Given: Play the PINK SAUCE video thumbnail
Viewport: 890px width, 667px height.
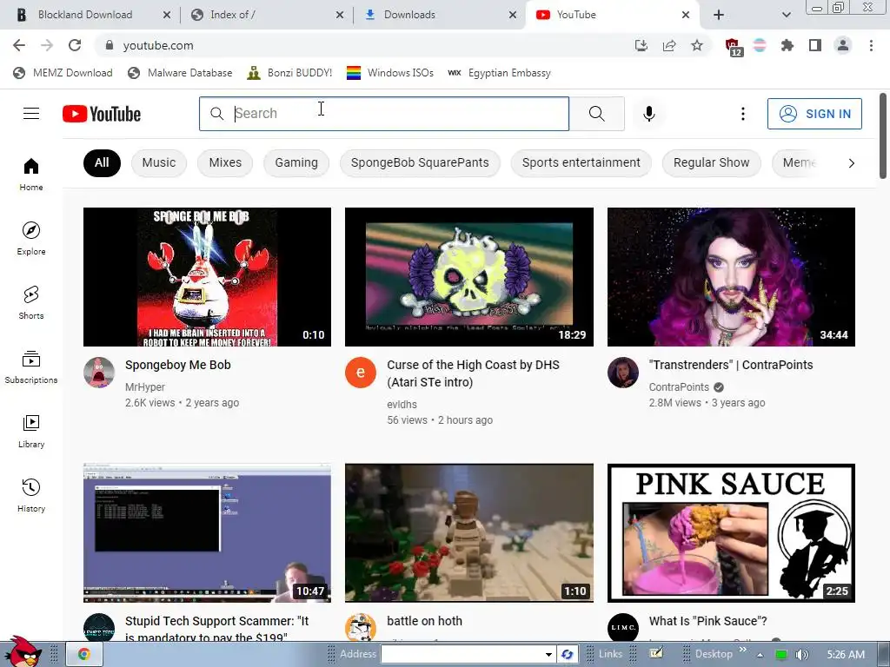Looking at the screenshot, I should tap(731, 533).
